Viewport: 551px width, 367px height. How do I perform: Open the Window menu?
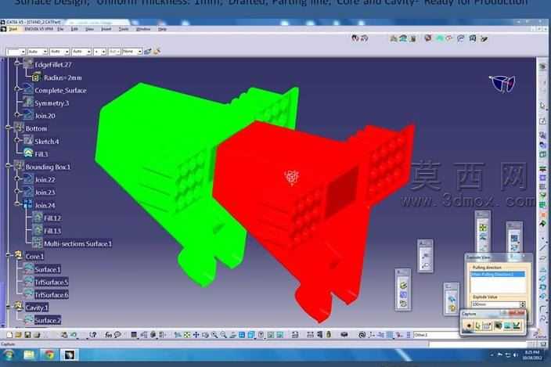pos(143,29)
